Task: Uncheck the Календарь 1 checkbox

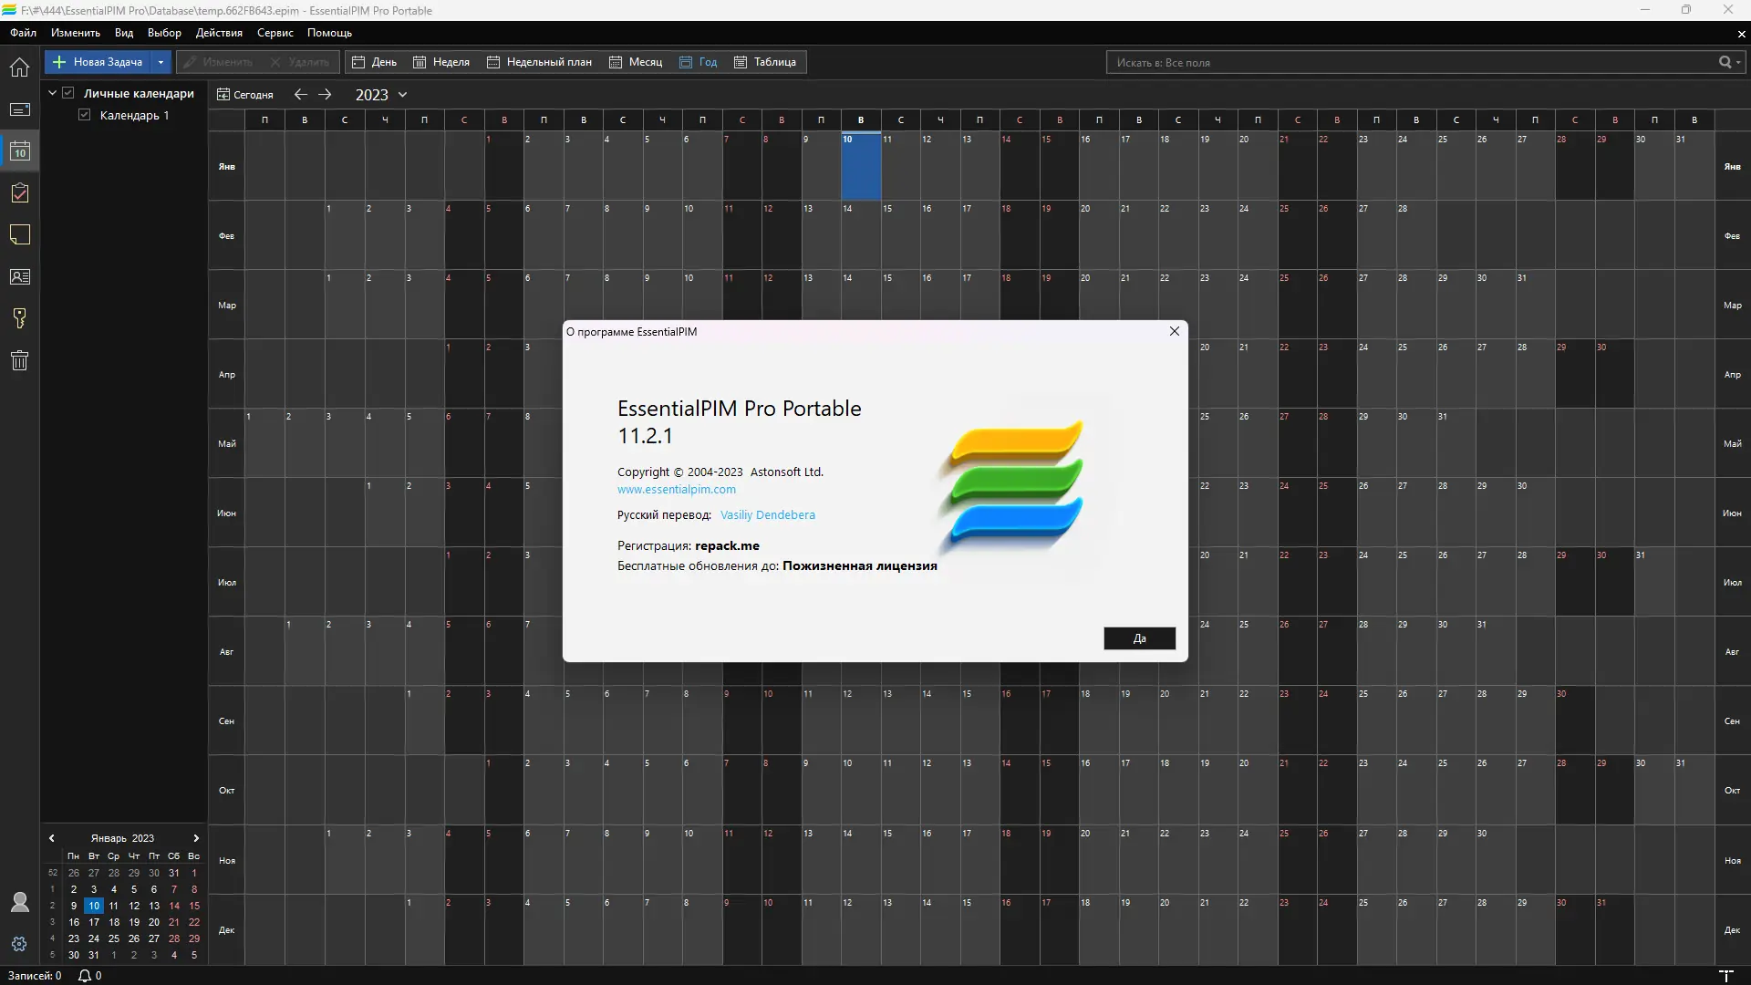Action: coord(85,115)
